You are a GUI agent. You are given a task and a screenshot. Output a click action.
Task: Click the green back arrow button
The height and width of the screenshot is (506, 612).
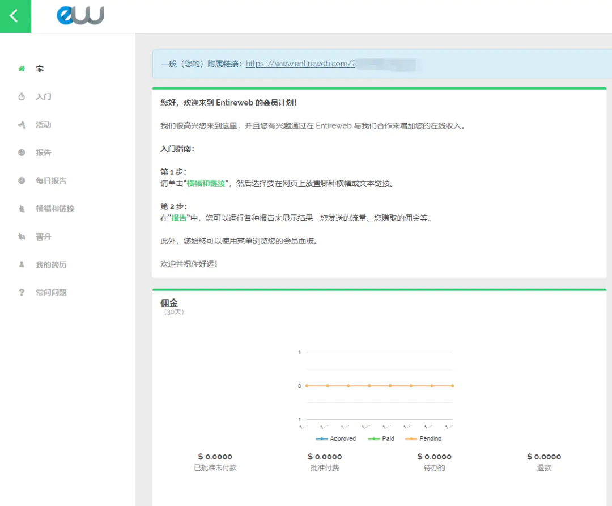pos(15,16)
